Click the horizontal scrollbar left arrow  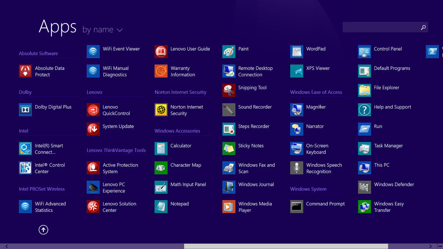coord(6,246)
